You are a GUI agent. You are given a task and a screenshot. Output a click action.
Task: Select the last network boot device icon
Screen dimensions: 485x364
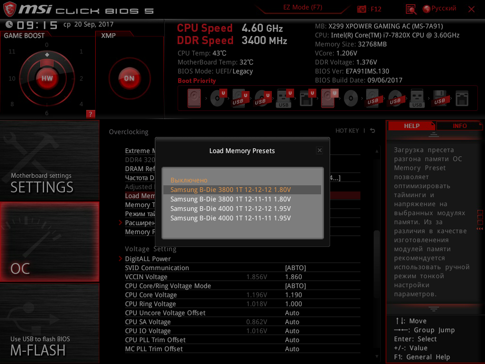pyautogui.click(x=462, y=99)
